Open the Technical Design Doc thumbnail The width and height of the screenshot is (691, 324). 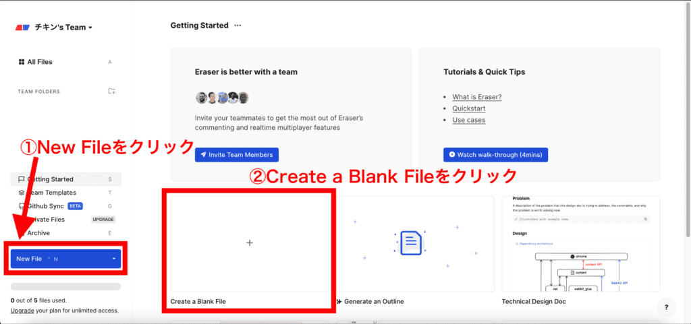(x=580, y=244)
